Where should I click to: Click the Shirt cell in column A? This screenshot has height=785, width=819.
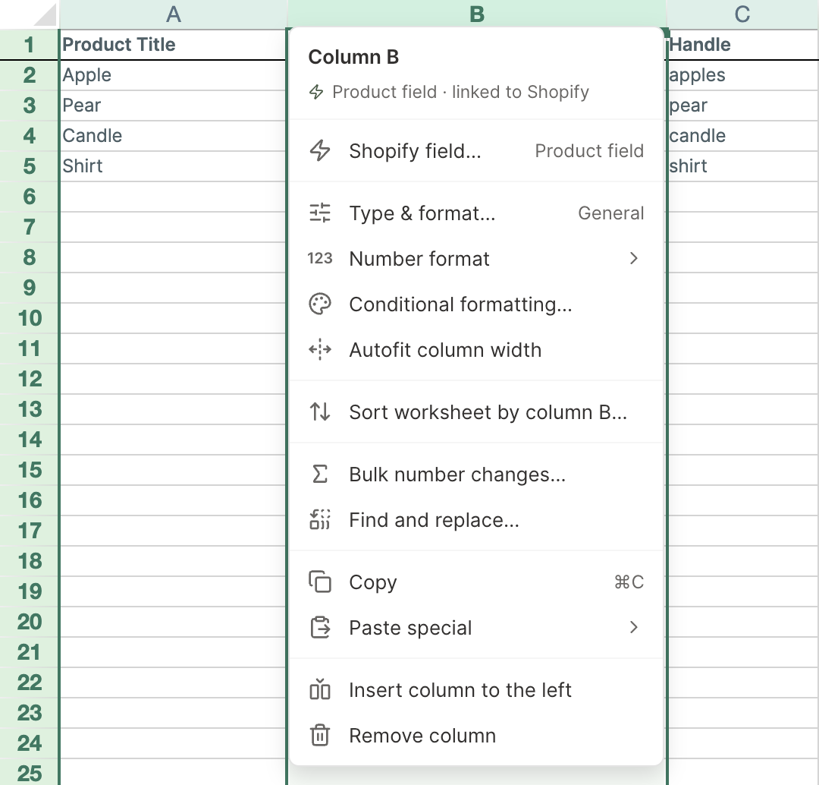(x=173, y=166)
